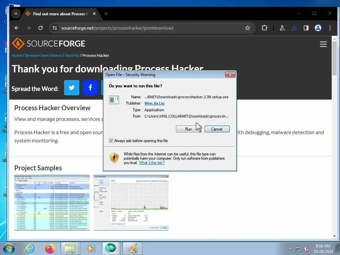Screen dimensions: 340x255
Task: Open Browse Open Source breadcrumb link
Action: (43, 55)
